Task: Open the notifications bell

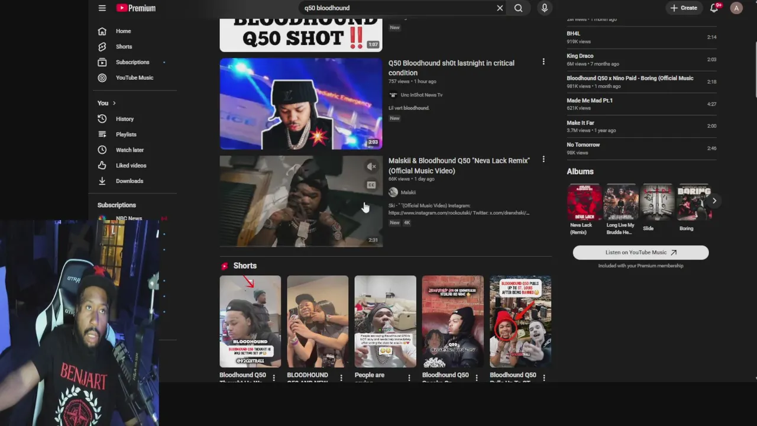Action: pyautogui.click(x=714, y=8)
